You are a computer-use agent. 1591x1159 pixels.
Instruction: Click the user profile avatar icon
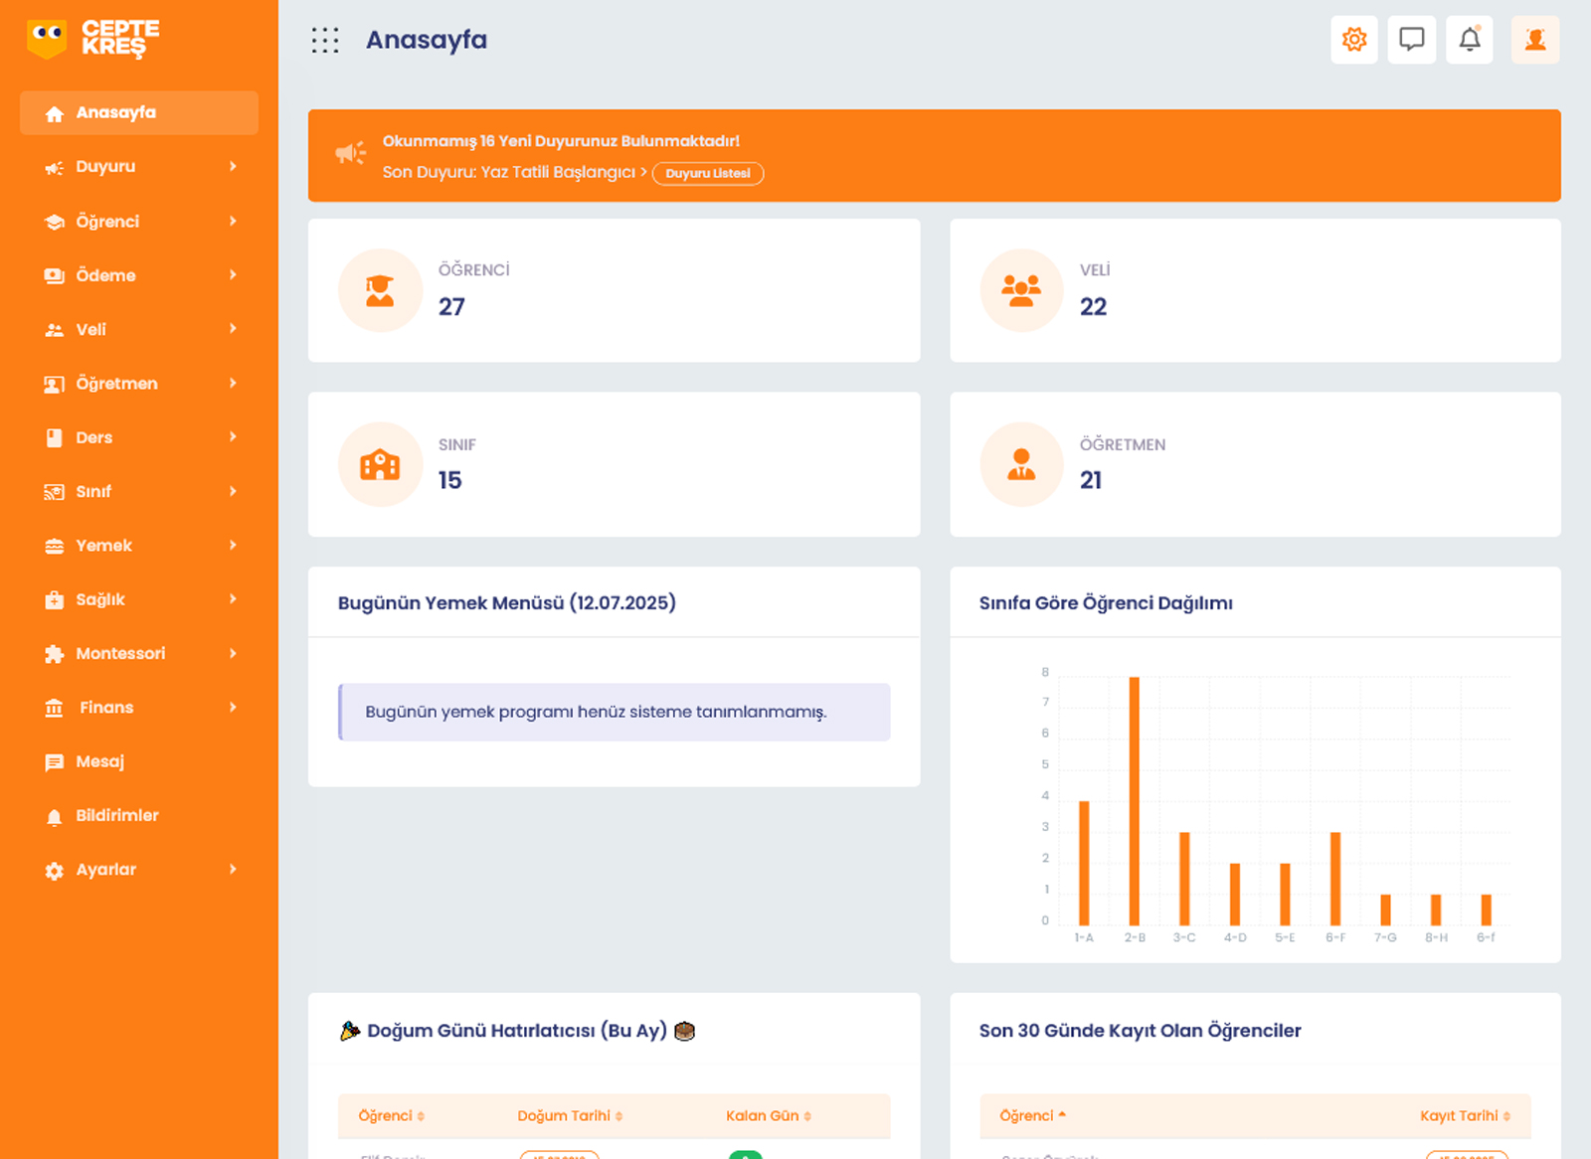point(1534,40)
